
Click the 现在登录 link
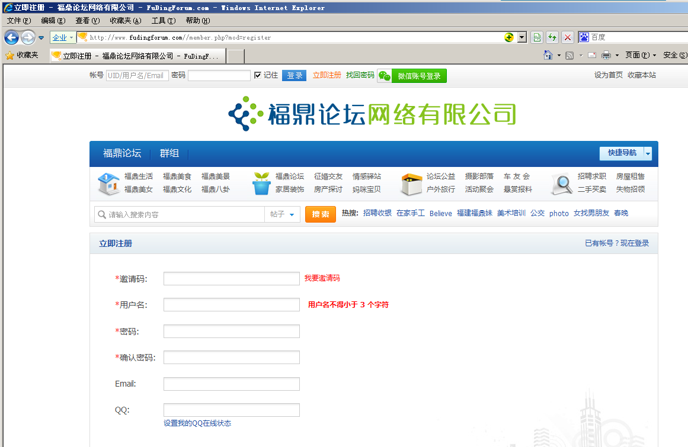(x=635, y=243)
